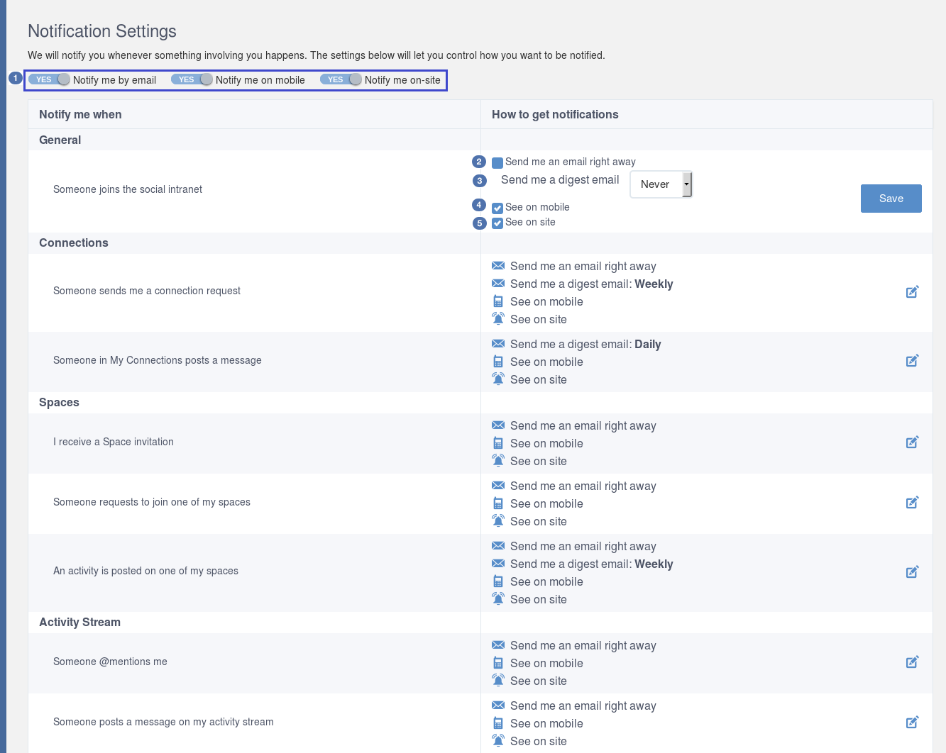Click 'Someone sends me a connection request' text
Screen dimensions: 946x753
pos(147,291)
